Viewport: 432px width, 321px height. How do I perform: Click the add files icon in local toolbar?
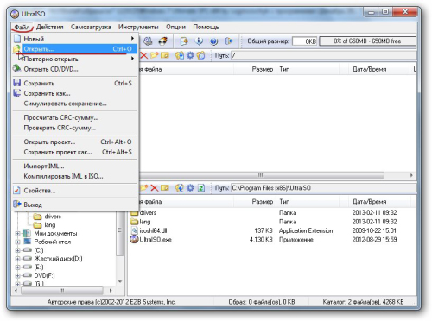(x=180, y=188)
